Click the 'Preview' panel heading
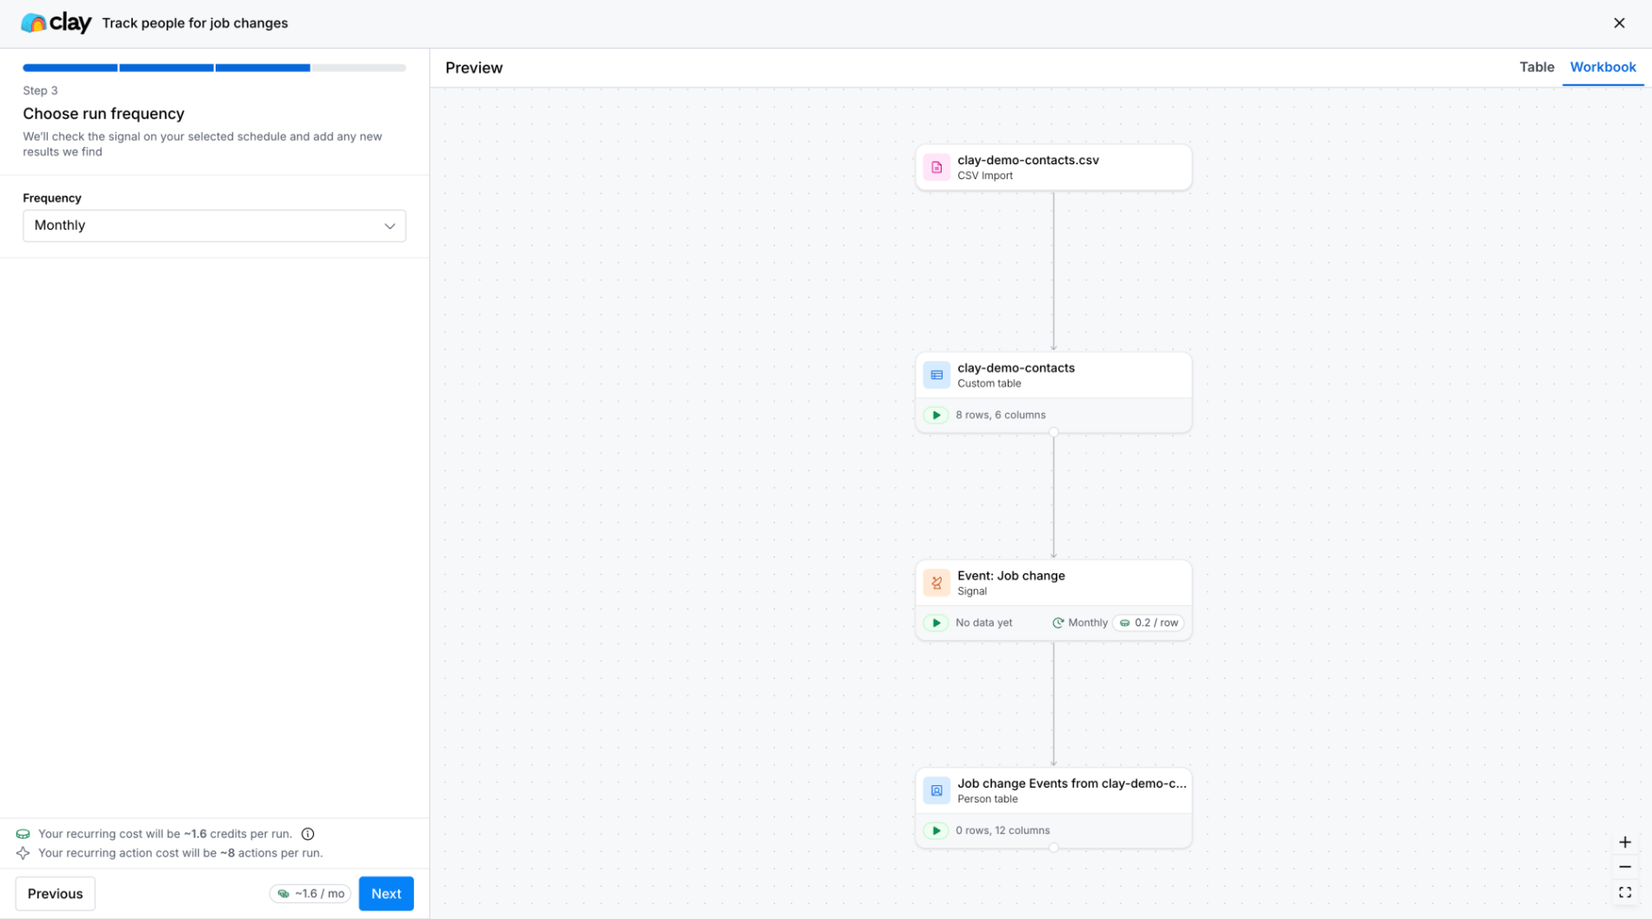The width and height of the screenshot is (1652, 919). (x=474, y=68)
